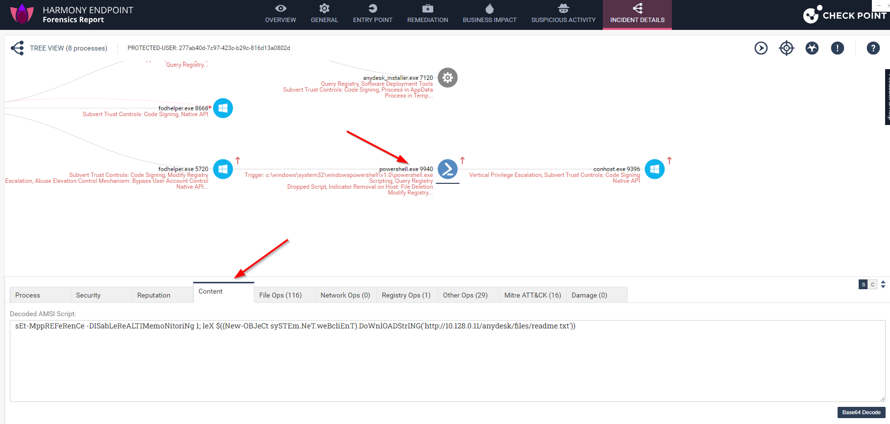Click the Tree View share-nodes icon
The image size is (890, 424).
[x=18, y=48]
